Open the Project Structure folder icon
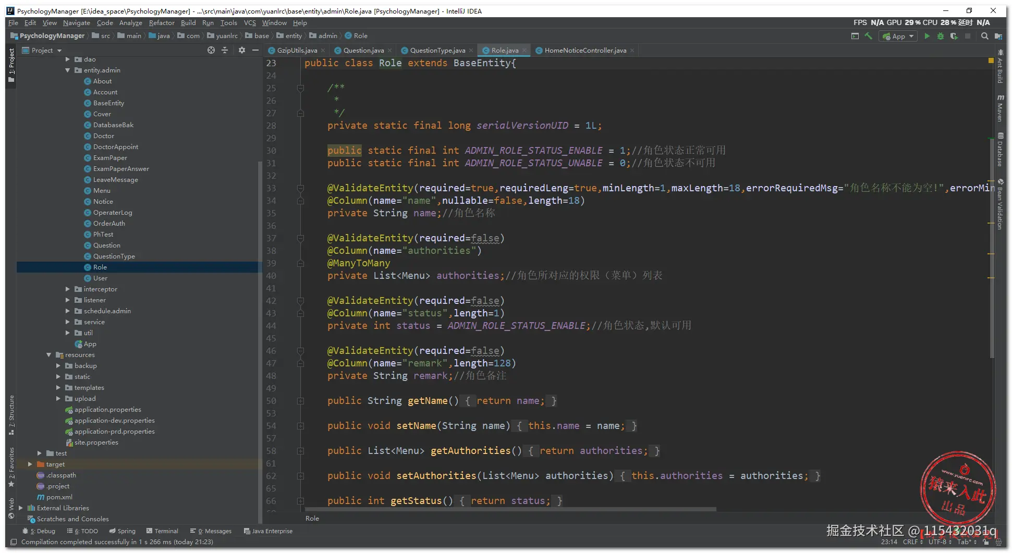This screenshot has height=553, width=1012. click(x=998, y=36)
